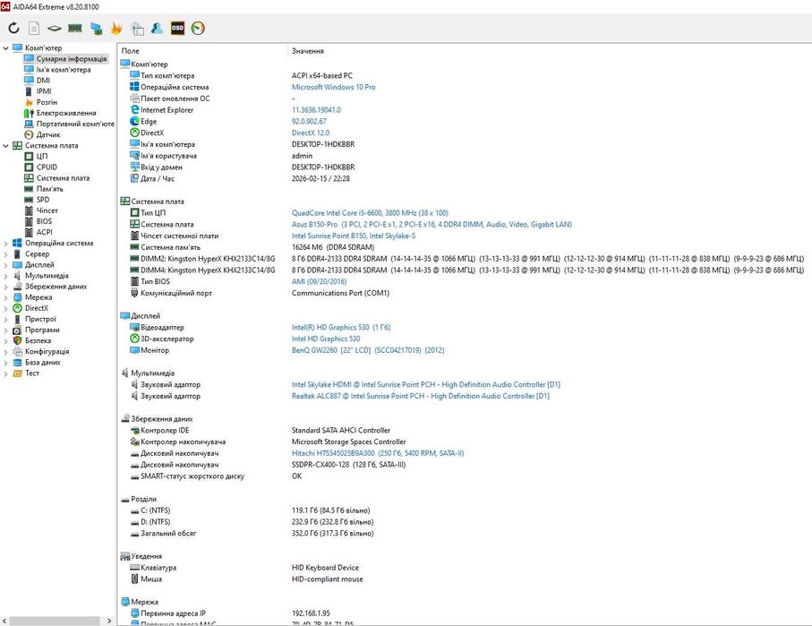
Task: Open the SPD tree item
Action: [43, 200]
